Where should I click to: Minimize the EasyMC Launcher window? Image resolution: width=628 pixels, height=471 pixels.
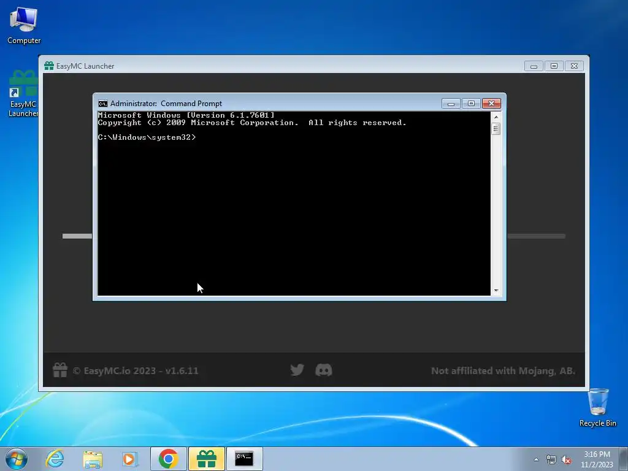tap(534, 66)
